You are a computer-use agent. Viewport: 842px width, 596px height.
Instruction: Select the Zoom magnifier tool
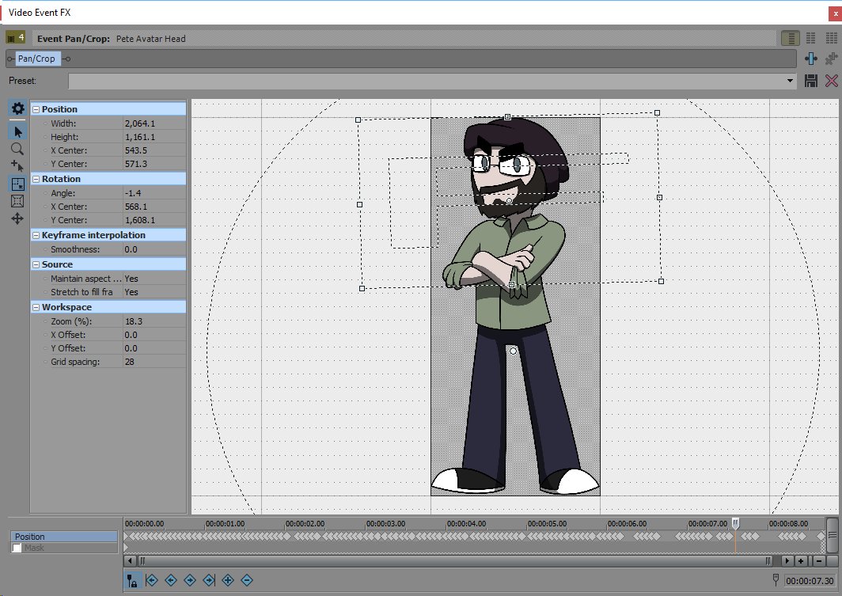click(17, 149)
